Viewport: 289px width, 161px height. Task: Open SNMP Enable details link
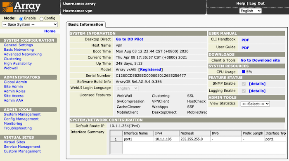click(257, 84)
